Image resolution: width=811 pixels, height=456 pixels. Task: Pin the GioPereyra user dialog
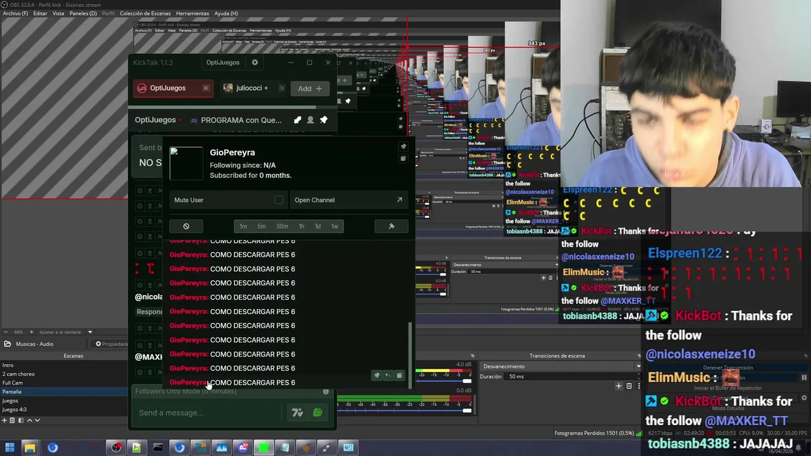point(403,146)
